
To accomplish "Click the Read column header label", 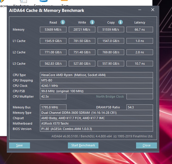I will tap(53, 22).
